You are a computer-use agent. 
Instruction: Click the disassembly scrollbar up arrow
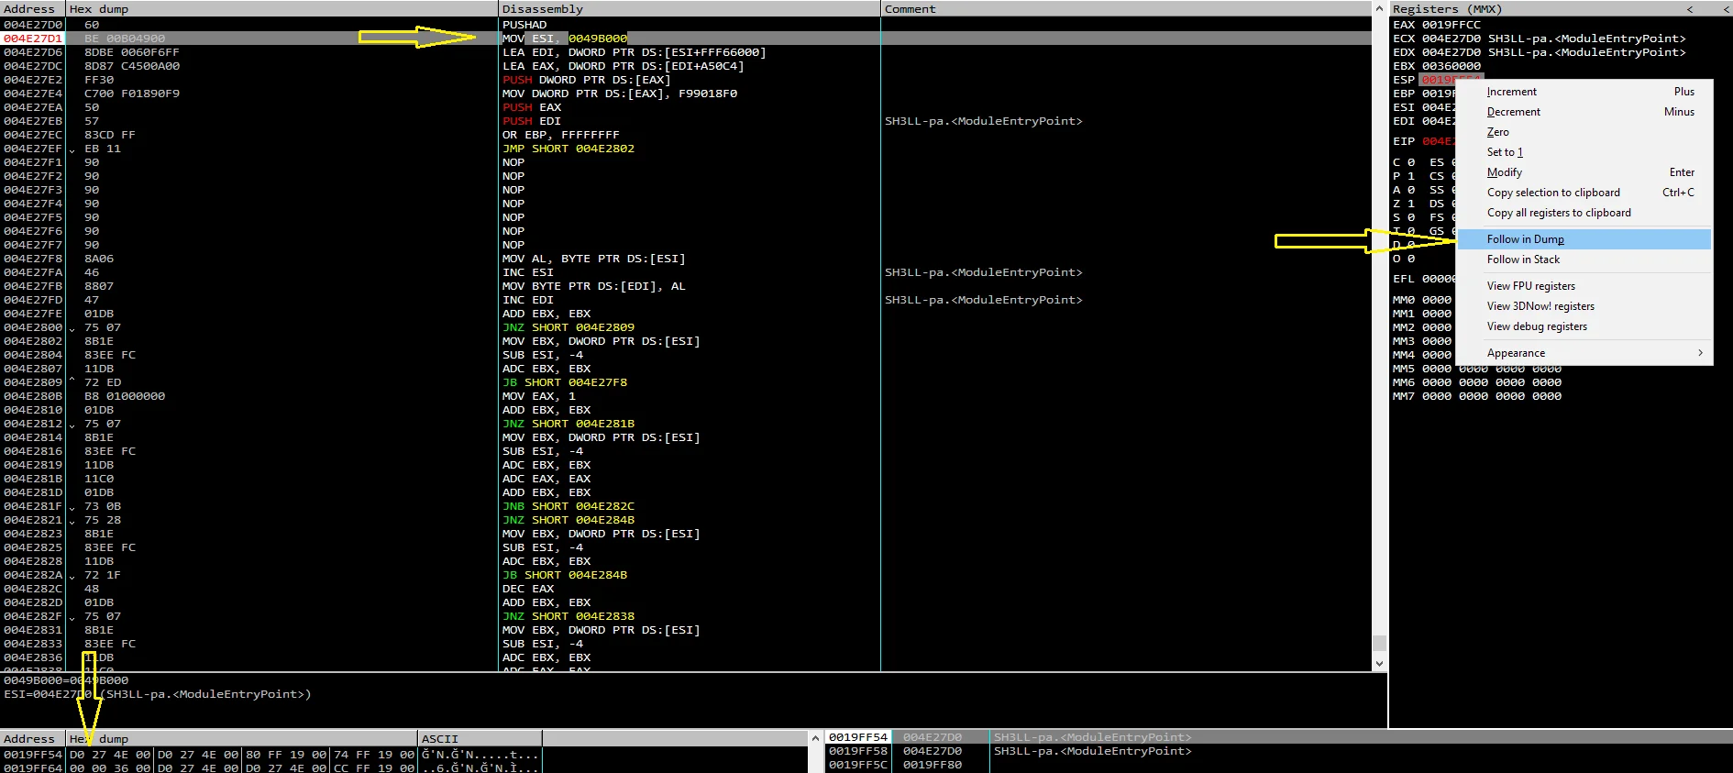[1379, 8]
